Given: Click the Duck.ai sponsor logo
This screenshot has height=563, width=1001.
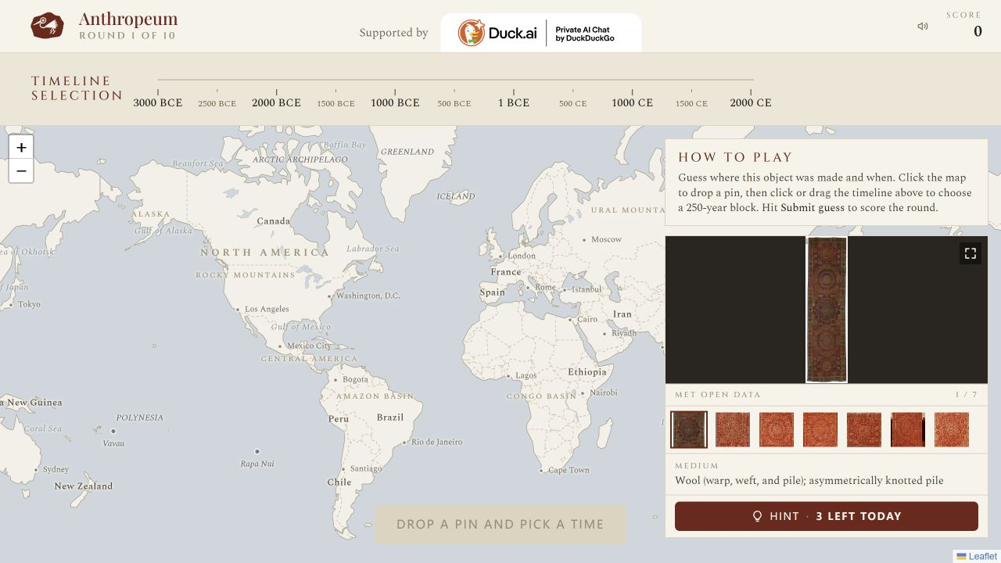Looking at the screenshot, I should click(541, 33).
